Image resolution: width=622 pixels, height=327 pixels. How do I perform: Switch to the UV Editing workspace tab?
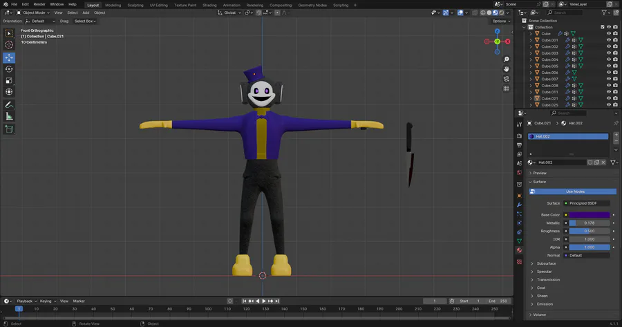[x=158, y=5]
